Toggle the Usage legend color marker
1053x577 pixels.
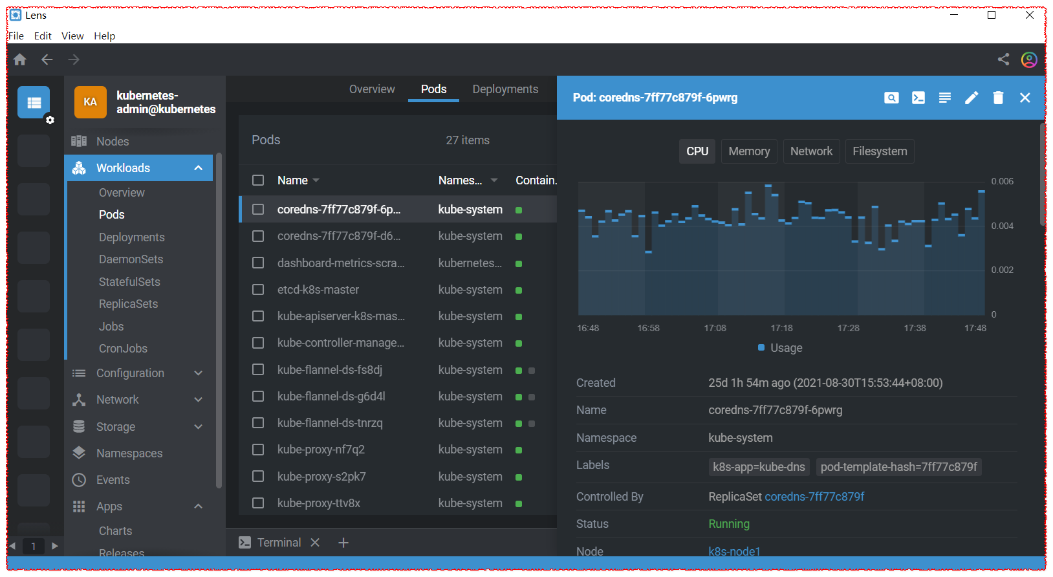pos(761,348)
